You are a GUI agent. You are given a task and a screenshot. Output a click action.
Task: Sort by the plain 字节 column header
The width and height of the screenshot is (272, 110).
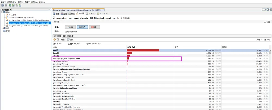tap(198, 47)
